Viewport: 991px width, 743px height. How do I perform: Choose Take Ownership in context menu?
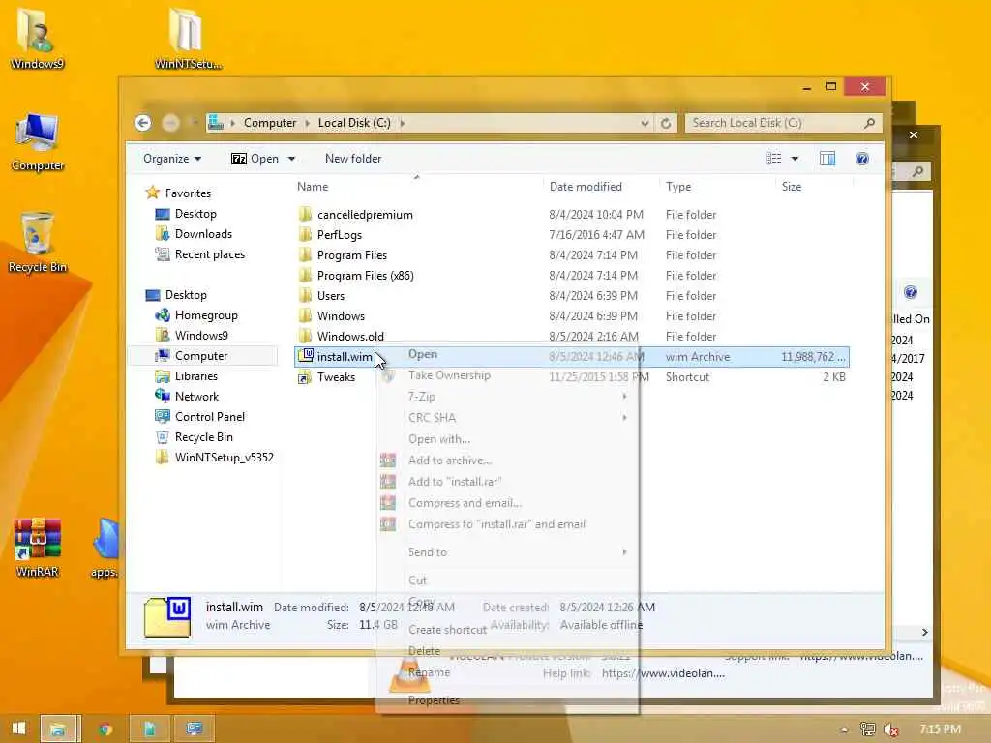[507, 375]
